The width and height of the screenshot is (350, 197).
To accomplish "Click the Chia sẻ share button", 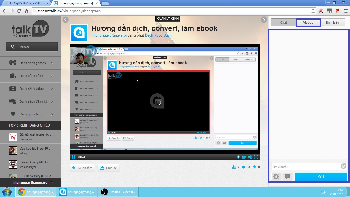I will pyautogui.click(x=108, y=168).
